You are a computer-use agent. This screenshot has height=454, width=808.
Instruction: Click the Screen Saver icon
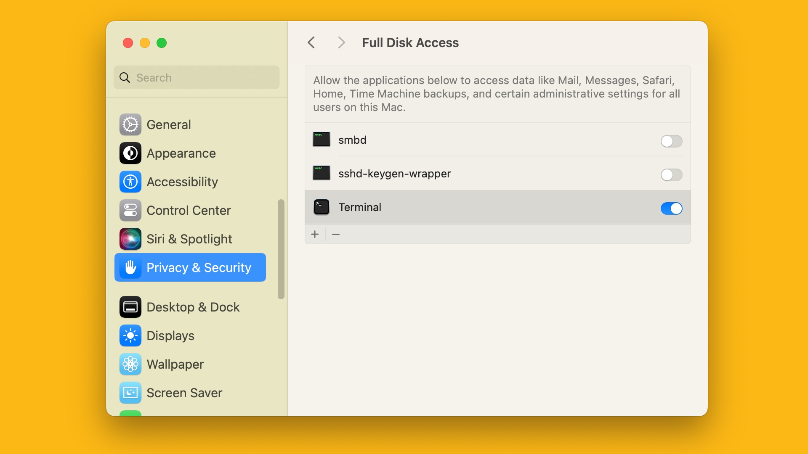(x=130, y=393)
